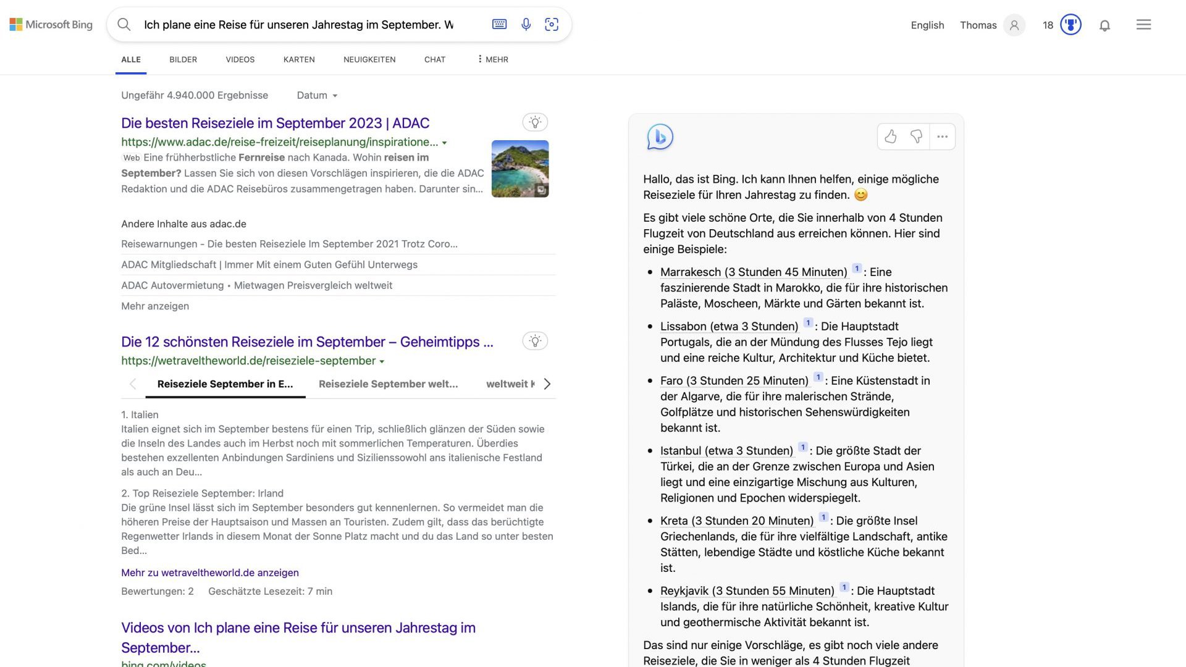Click 'Ungefähr 4.940.000 Ergebnisse' text
This screenshot has height=667, width=1186.
pos(195,95)
